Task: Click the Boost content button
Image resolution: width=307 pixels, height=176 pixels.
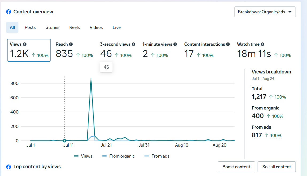Action: [x=236, y=167]
